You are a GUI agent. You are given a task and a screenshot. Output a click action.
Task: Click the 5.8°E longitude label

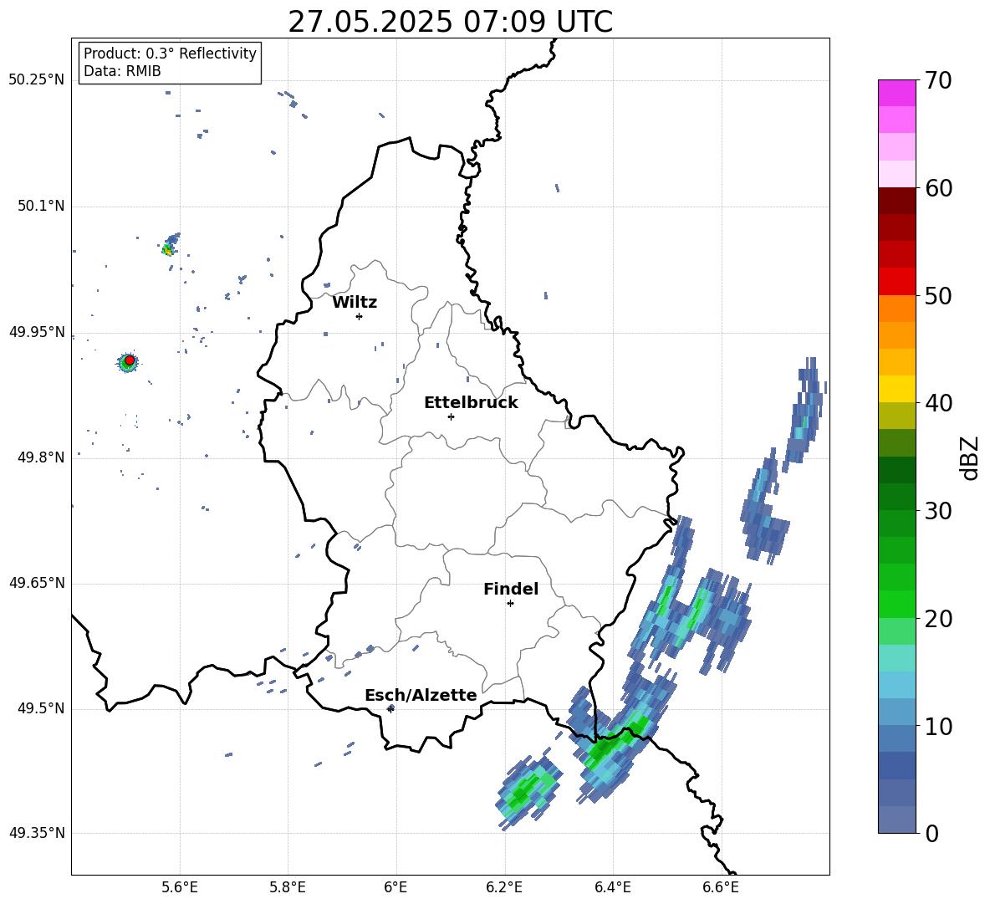point(288,887)
